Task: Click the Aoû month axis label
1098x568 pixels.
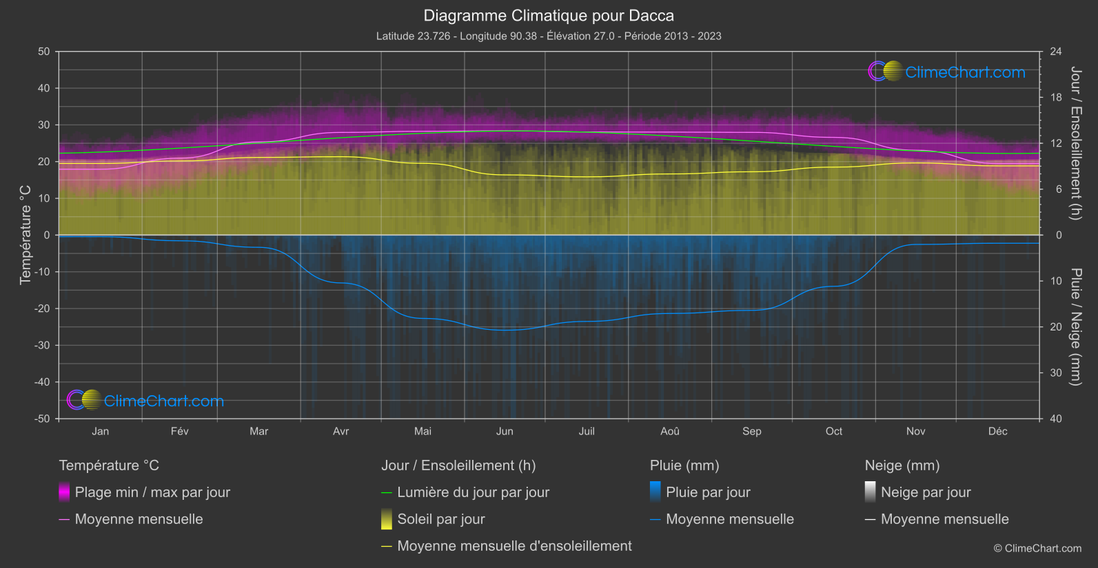Action: click(x=670, y=431)
